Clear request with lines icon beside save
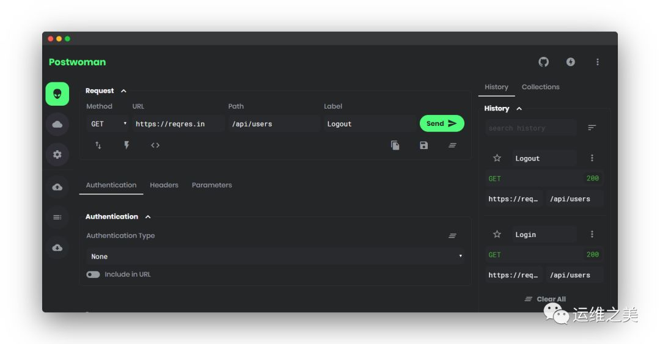 click(452, 145)
